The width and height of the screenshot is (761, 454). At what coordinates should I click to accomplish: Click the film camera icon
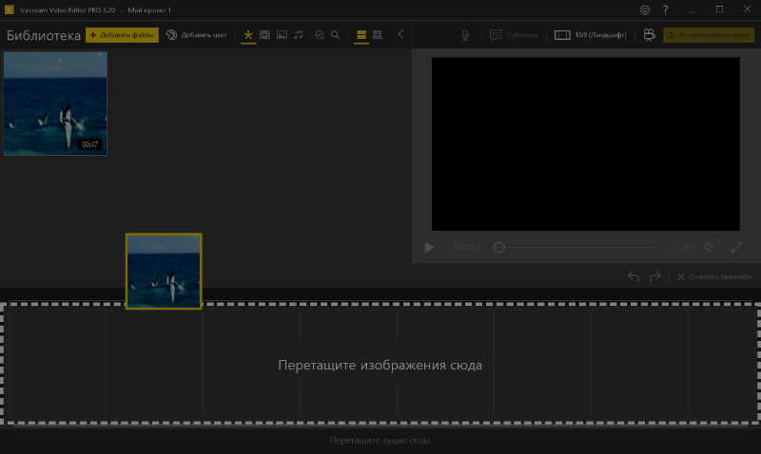click(x=649, y=35)
